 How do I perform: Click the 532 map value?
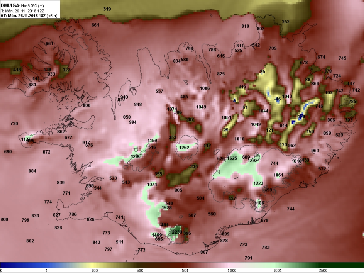click(322, 169)
